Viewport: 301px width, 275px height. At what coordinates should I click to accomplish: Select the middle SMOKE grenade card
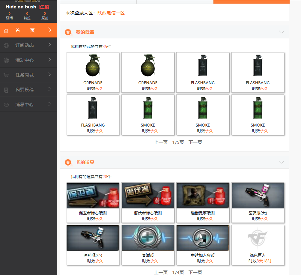[203, 115]
